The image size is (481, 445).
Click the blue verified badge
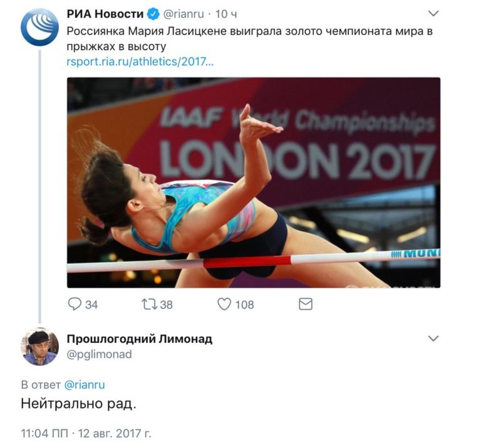tap(153, 14)
